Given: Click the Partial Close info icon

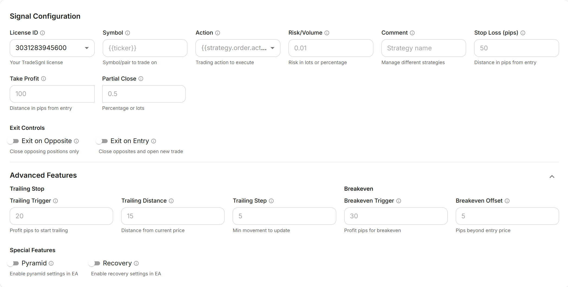Looking at the screenshot, I should [x=141, y=79].
